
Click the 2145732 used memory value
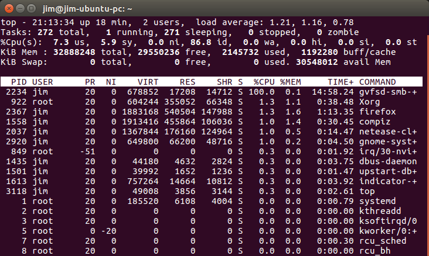(x=240, y=52)
